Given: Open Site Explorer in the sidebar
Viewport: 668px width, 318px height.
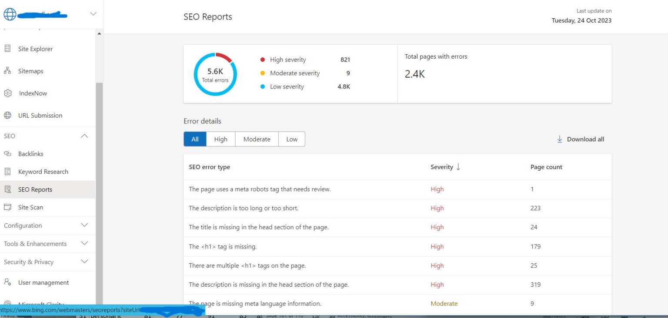Looking at the screenshot, I should tap(35, 49).
